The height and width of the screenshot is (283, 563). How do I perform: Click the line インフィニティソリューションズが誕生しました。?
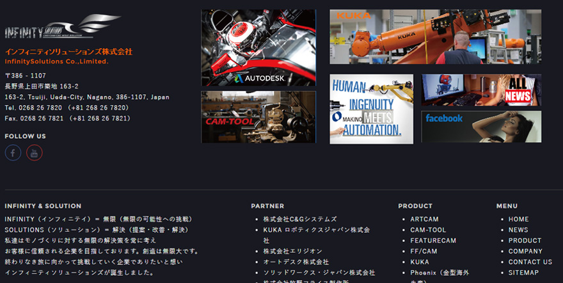80,273
